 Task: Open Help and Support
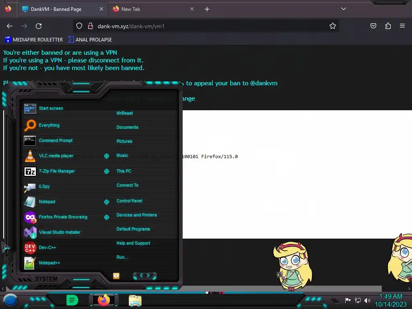(133, 243)
